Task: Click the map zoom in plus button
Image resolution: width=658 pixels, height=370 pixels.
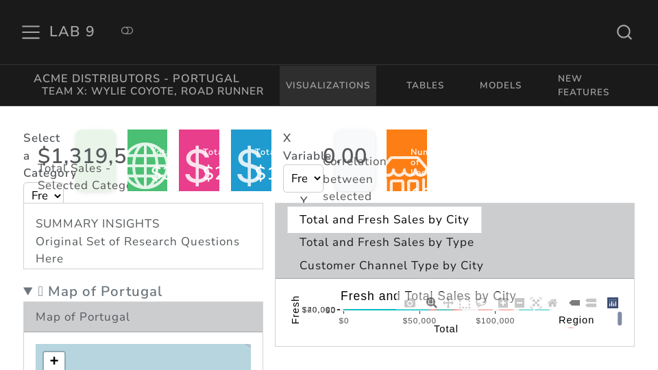Action: point(54,360)
